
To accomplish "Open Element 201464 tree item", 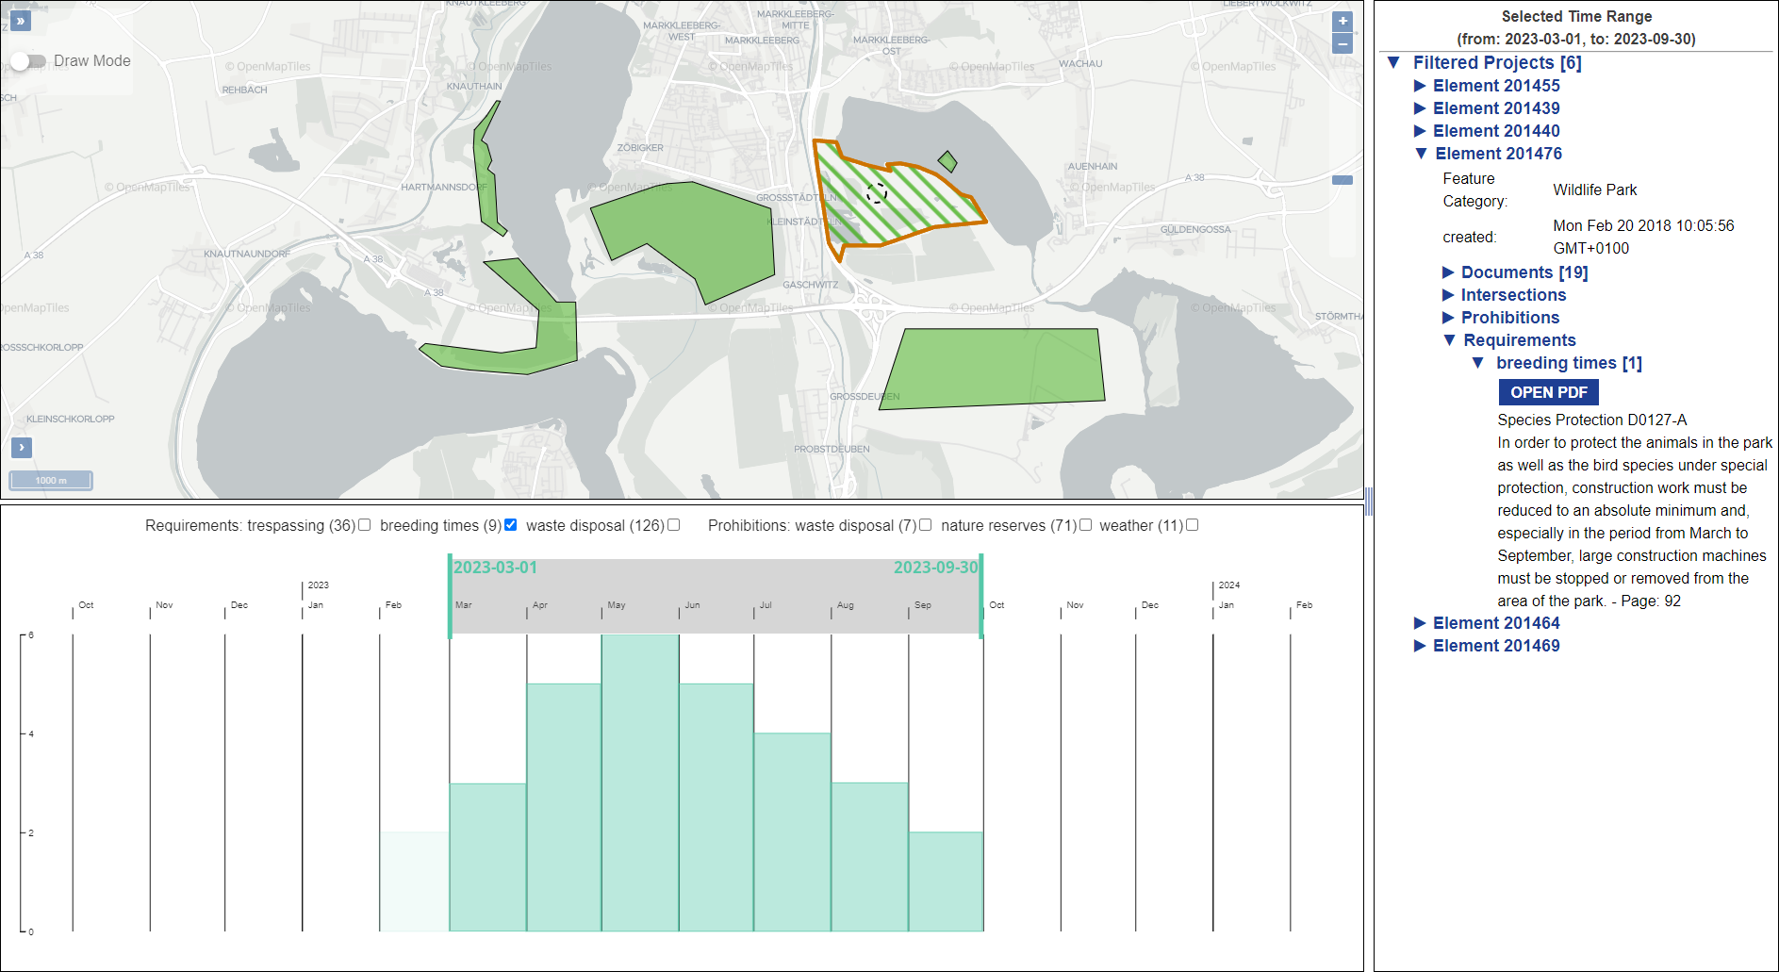I will pyautogui.click(x=1495, y=623).
